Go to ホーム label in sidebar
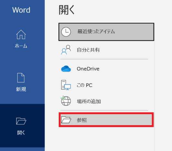Screen dimensions: 172x151 21,46
